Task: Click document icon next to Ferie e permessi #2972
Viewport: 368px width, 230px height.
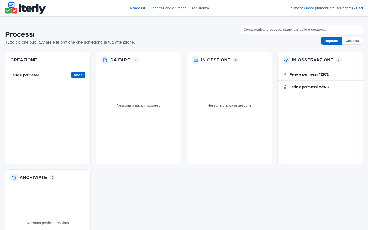Action: click(285, 74)
